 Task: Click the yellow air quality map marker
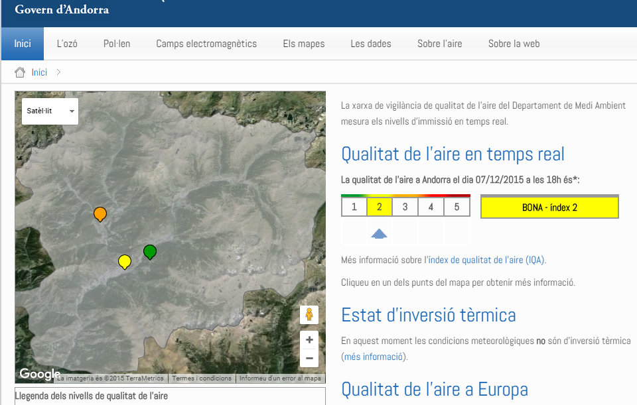[125, 262]
